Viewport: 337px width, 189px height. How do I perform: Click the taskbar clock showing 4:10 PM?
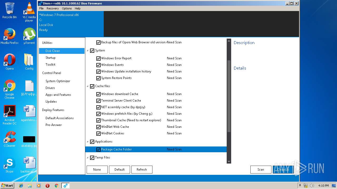click(x=324, y=186)
